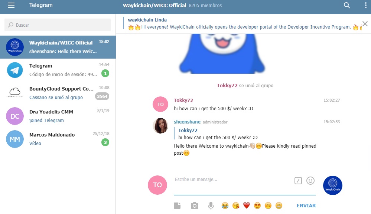Viewport: 371px width, 214px height.
Task: Open BountyCloud Support chat
Action: (x=58, y=93)
